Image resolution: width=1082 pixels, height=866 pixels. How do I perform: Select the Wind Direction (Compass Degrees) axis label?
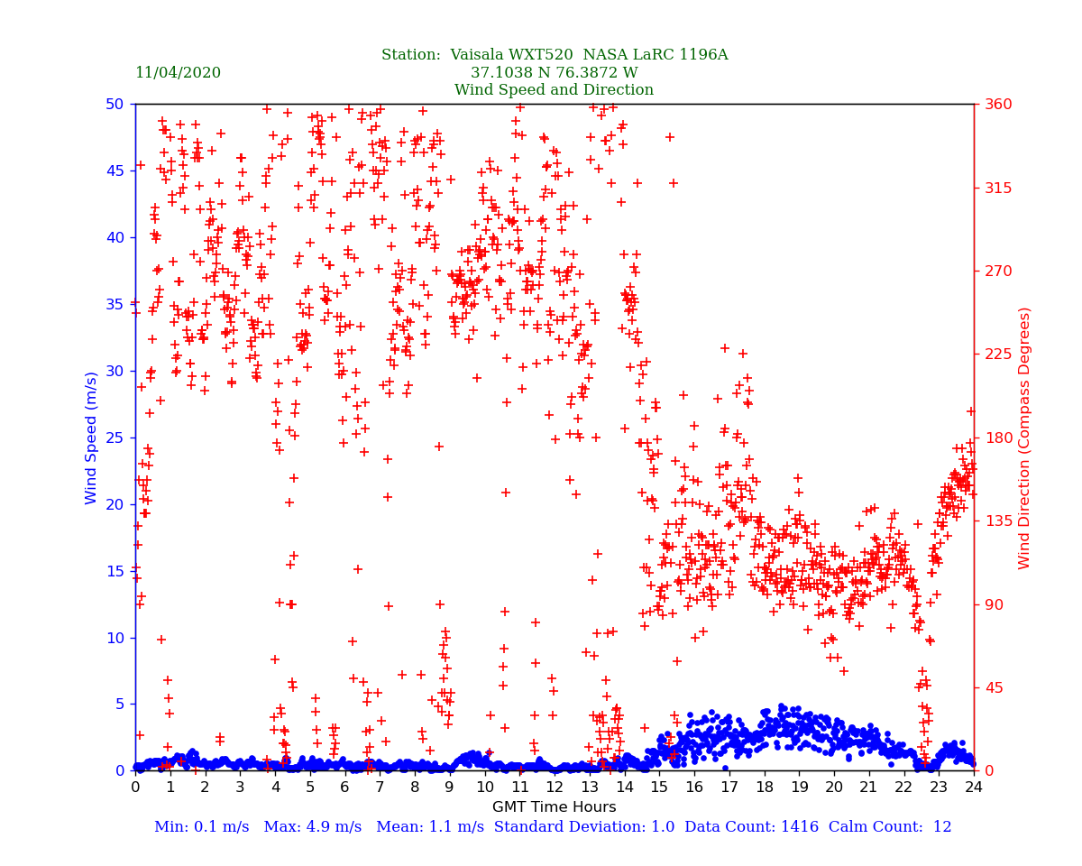pyautogui.click(x=1024, y=438)
